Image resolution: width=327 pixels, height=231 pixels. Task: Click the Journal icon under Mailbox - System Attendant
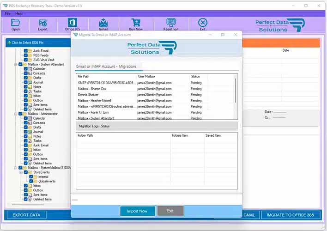pos(30,82)
